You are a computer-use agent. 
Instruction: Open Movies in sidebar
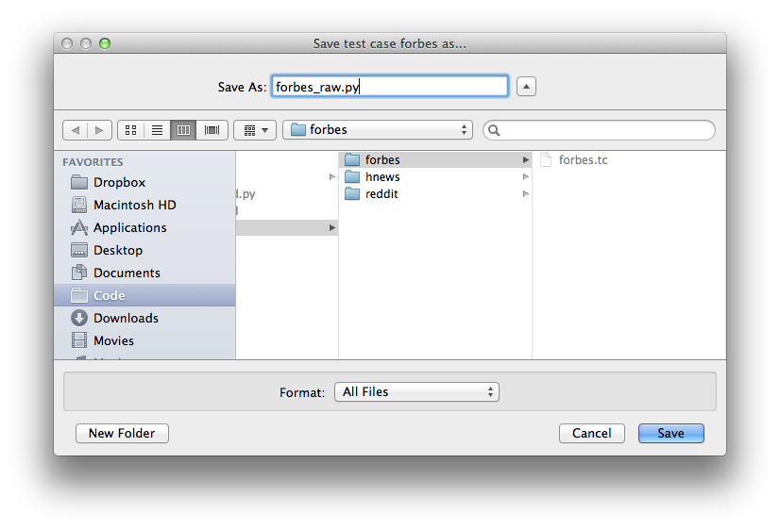point(144,340)
